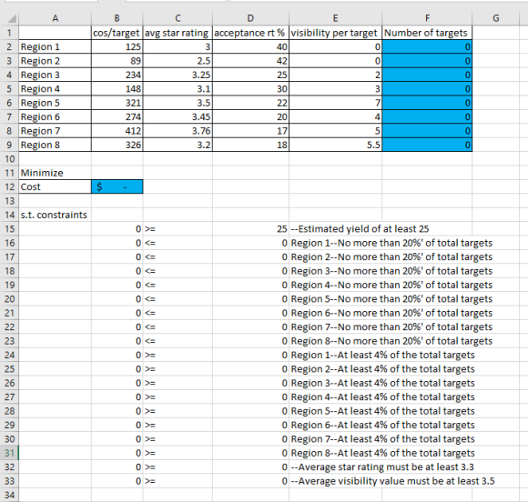Click row 31 header
The width and height of the screenshot is (528, 502).
coord(9,453)
